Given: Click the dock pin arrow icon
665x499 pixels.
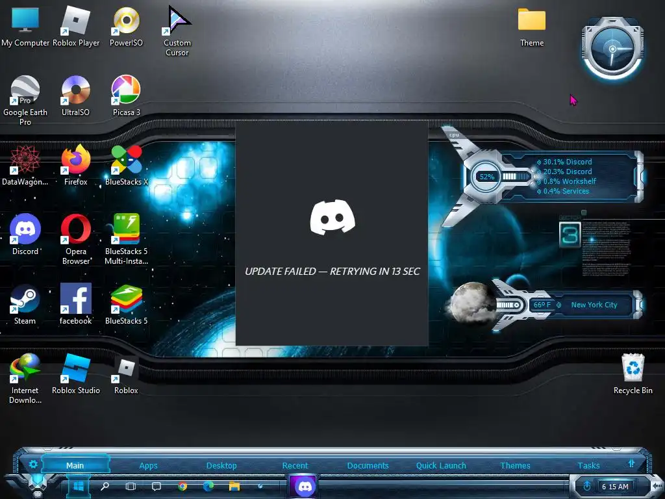Looking at the screenshot, I should [631, 463].
